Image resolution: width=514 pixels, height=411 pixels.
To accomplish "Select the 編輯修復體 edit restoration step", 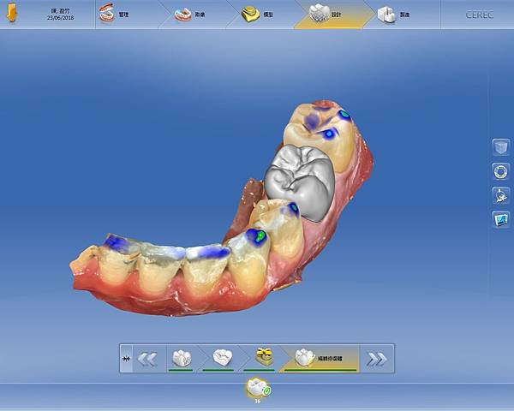I will pos(320,359).
